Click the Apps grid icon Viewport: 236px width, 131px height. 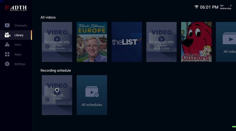coord(7,54)
